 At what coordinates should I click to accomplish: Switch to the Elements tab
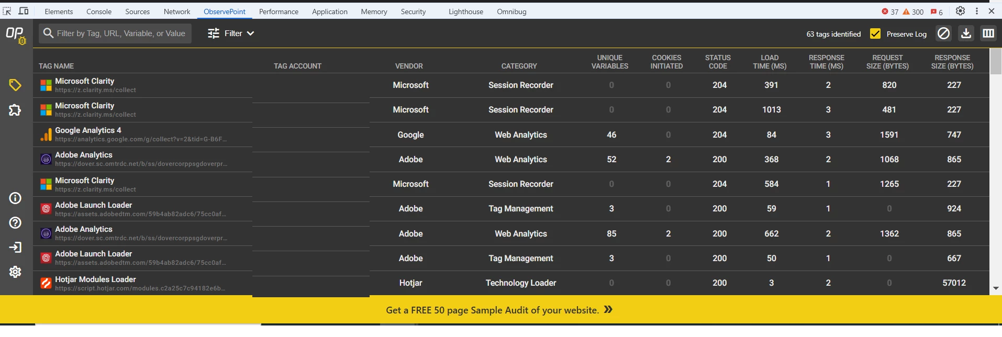[59, 12]
